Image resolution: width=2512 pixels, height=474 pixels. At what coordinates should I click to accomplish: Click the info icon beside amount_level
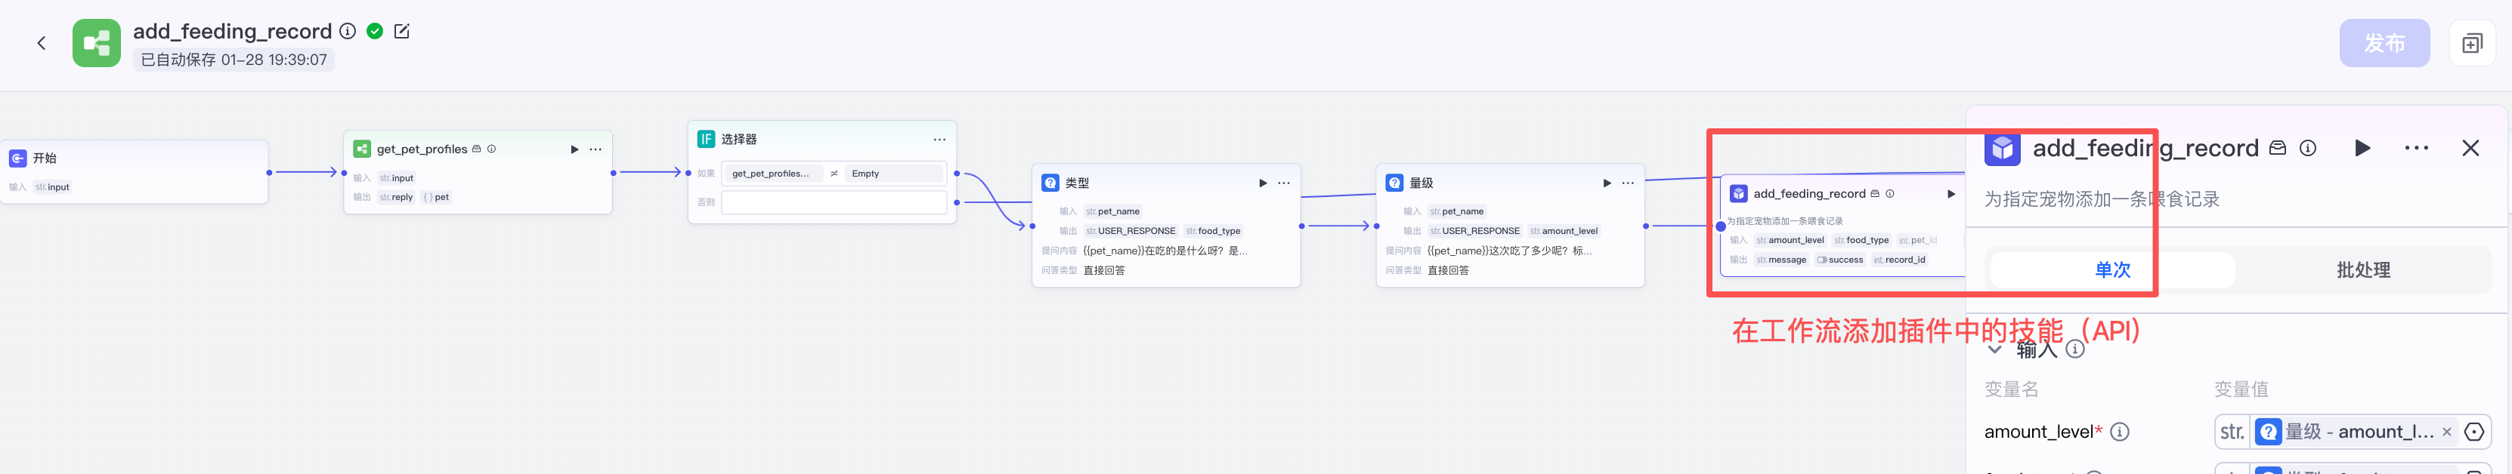pos(2120,431)
